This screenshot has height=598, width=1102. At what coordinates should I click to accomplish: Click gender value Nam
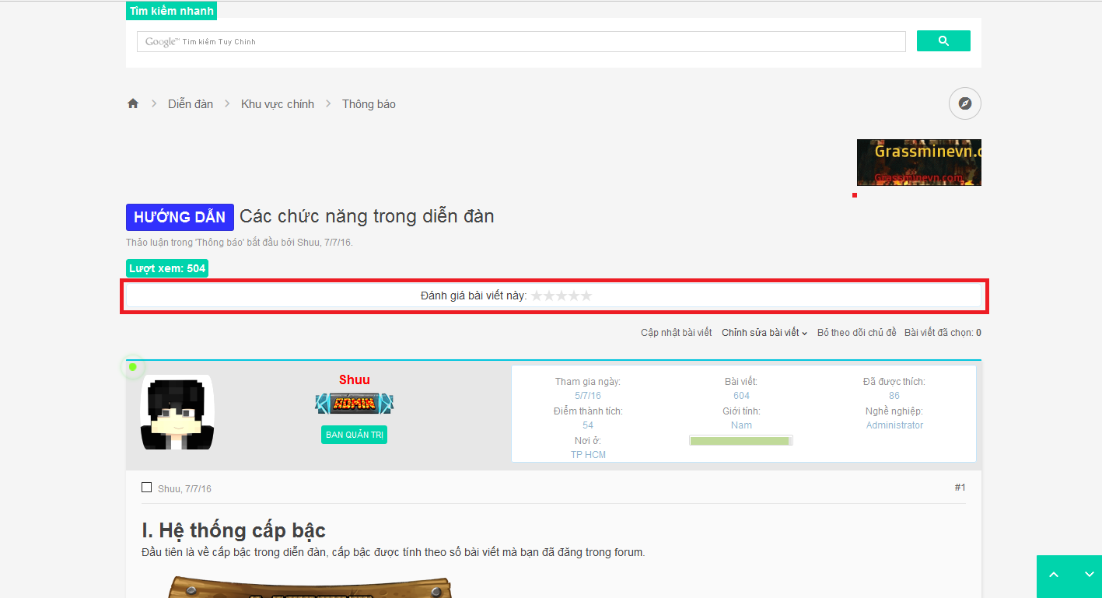(741, 425)
